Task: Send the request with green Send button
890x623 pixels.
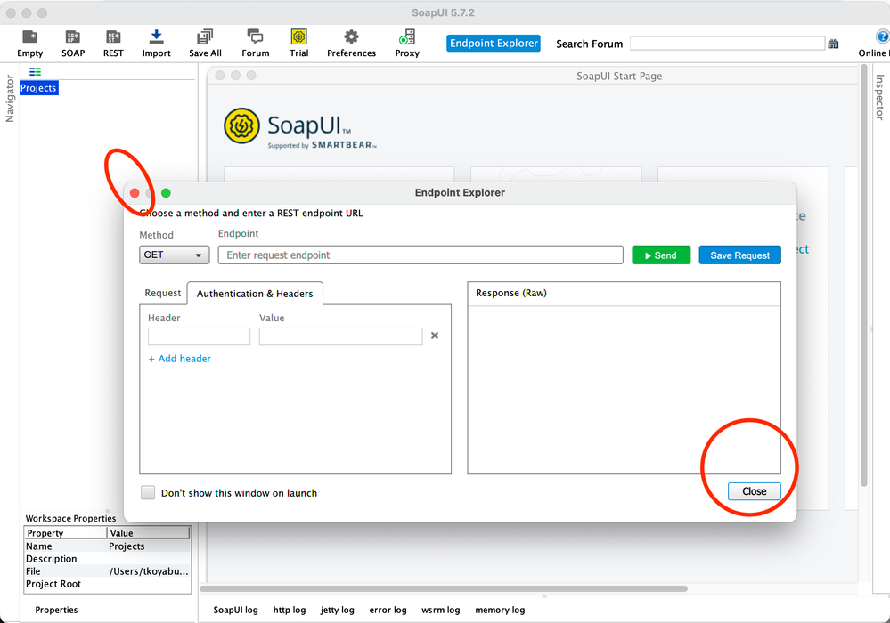Action: coord(661,255)
